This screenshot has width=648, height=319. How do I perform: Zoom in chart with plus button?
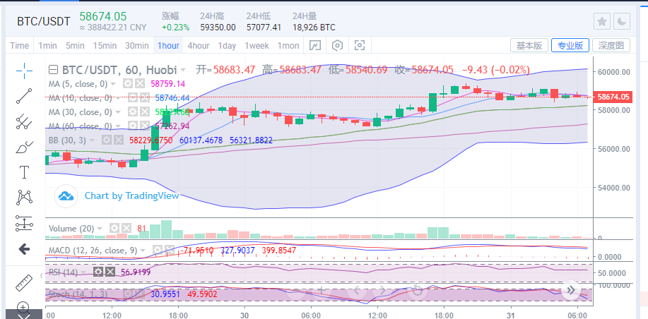point(321,290)
